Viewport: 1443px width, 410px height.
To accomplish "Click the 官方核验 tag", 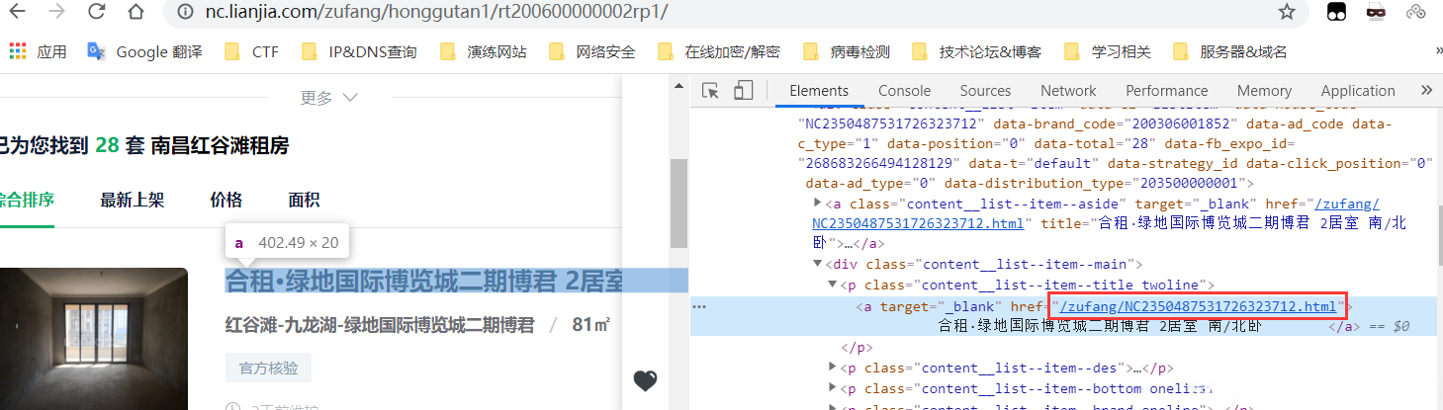I will (268, 368).
